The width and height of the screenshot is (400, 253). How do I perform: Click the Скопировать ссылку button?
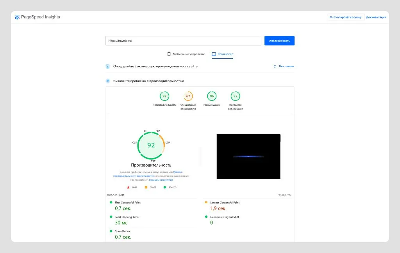coord(345,17)
